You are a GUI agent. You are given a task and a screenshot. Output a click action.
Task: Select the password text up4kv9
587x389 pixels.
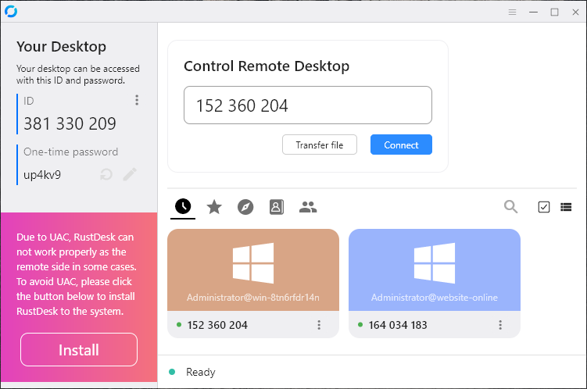[x=42, y=175]
